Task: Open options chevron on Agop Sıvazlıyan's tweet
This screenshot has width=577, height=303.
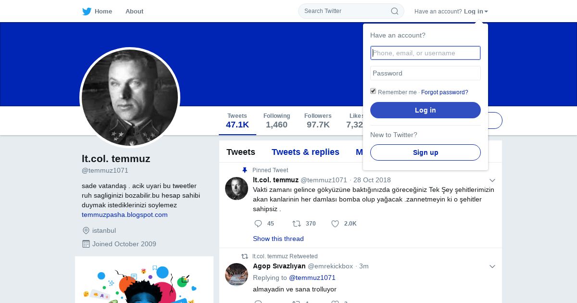Action: click(492, 266)
